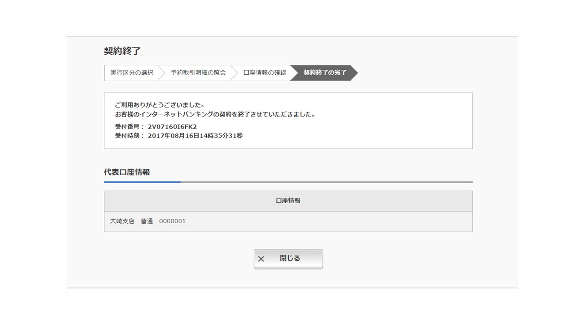The width and height of the screenshot is (583, 328).
Task: Click the 普通 account type text
Action: click(x=147, y=221)
